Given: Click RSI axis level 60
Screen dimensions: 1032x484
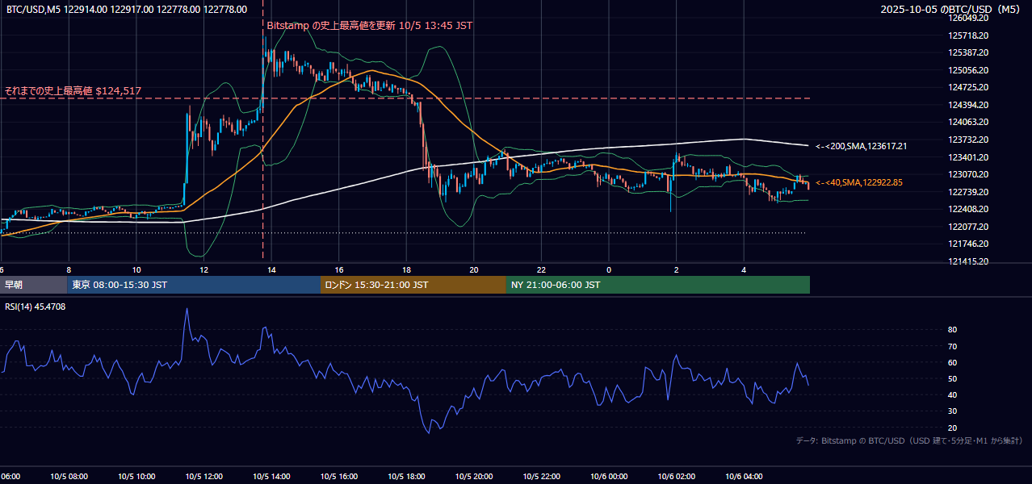Looking at the screenshot, I should (x=953, y=362).
